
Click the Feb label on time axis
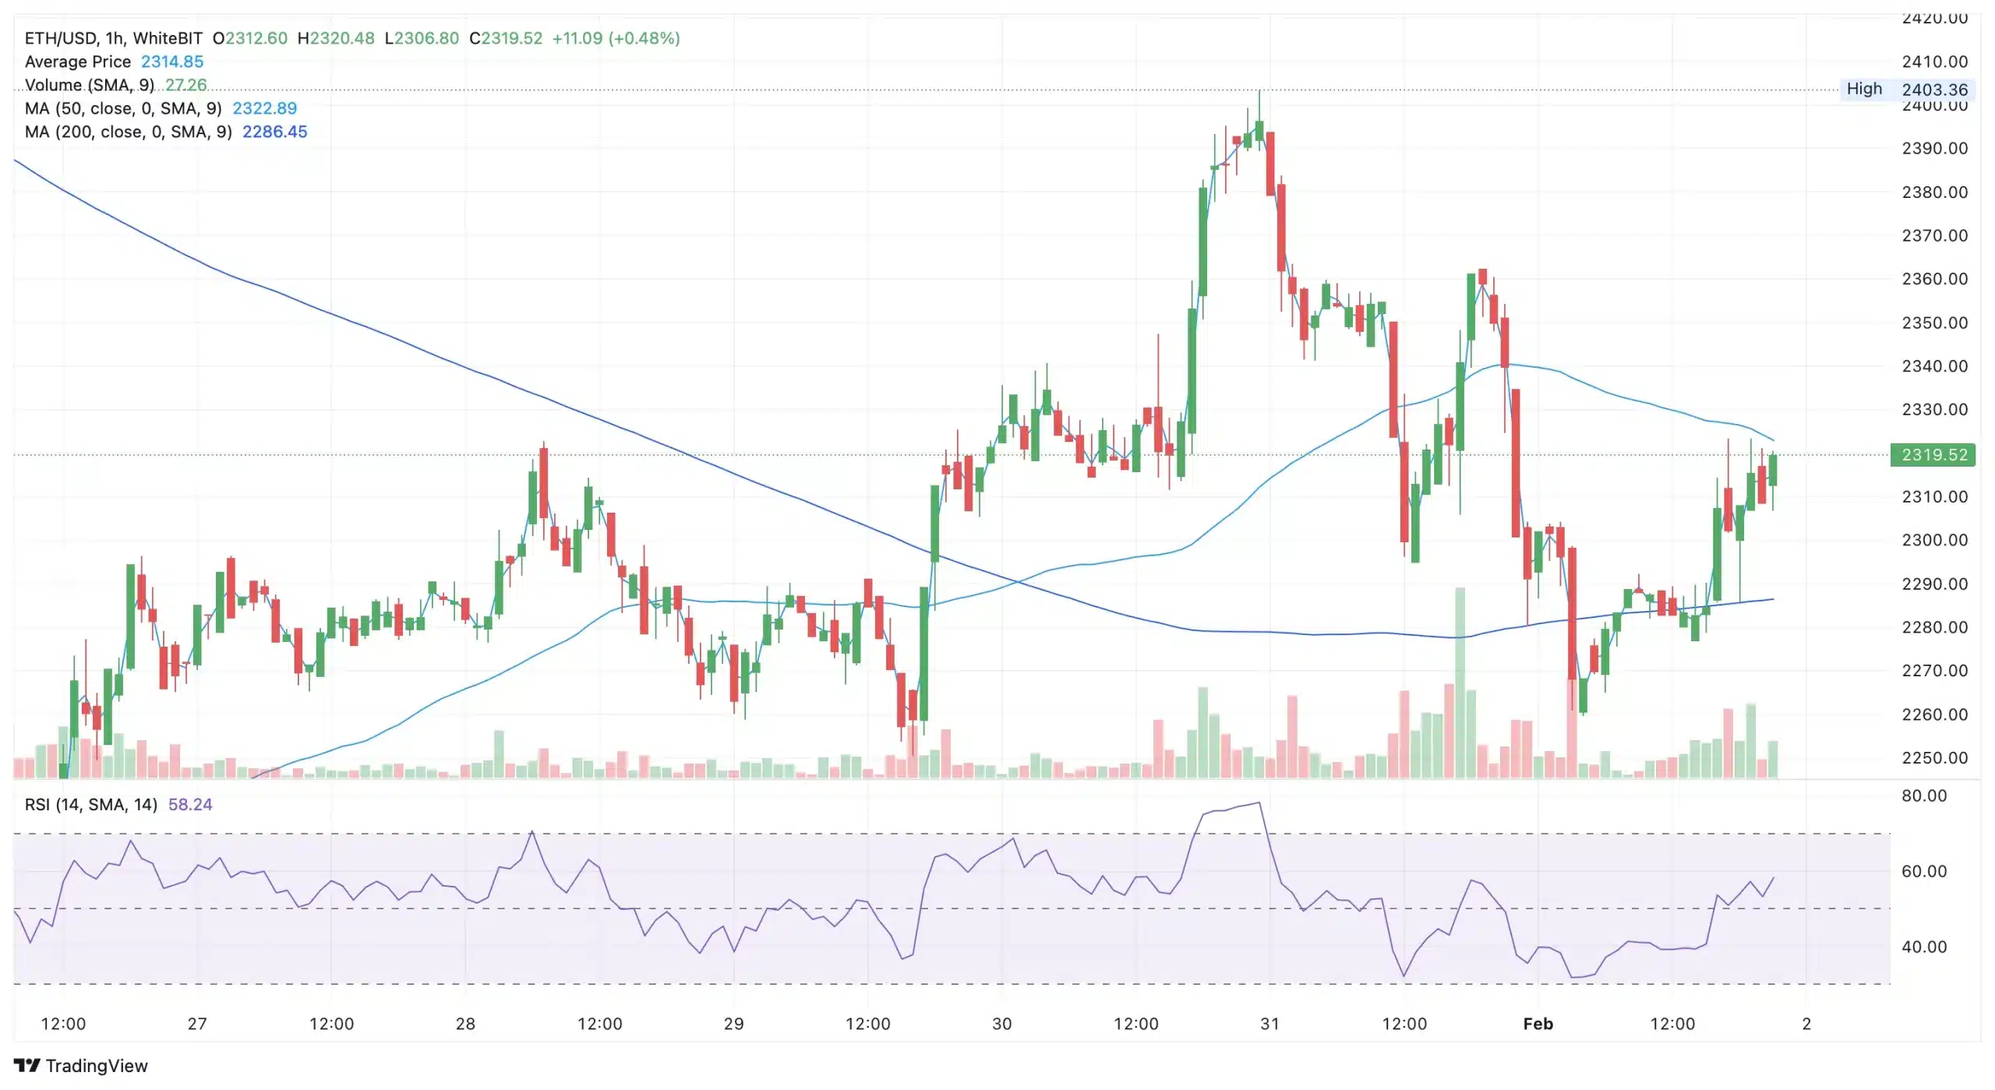point(1538,1024)
